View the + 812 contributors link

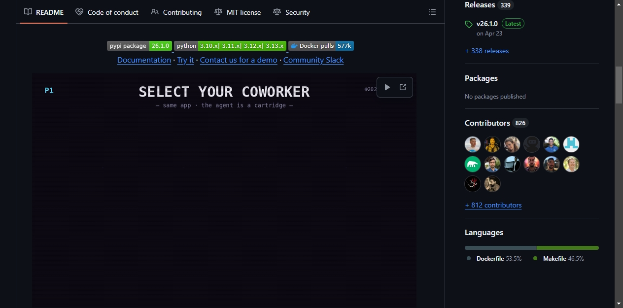click(x=493, y=205)
